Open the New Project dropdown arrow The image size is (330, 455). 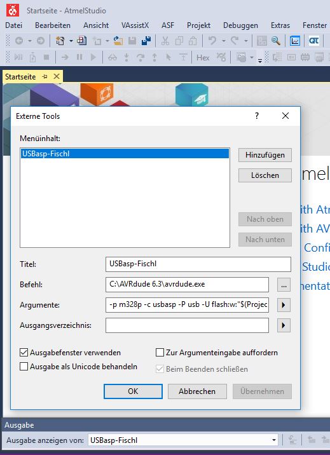71,41
